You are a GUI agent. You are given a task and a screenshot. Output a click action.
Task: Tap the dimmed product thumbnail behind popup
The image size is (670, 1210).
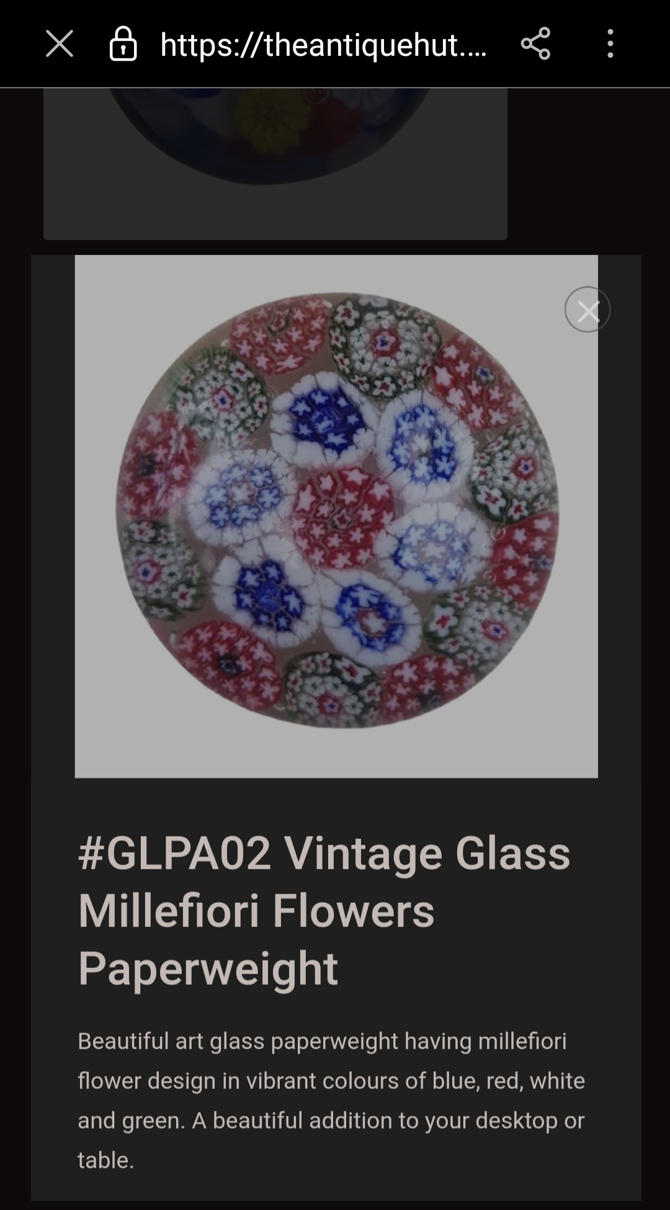(275, 163)
